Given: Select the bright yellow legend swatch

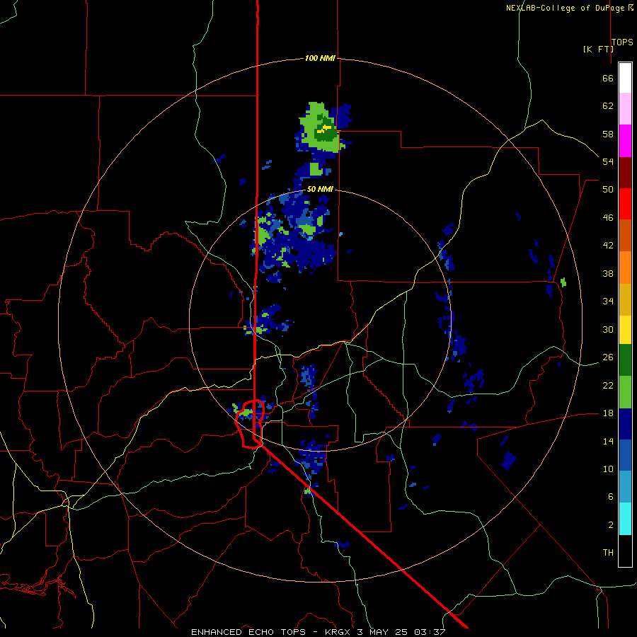Looking at the screenshot, I should point(625,330).
